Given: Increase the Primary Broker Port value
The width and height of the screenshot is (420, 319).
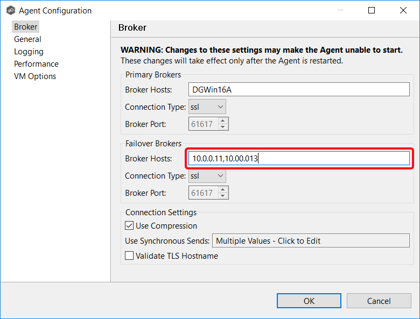Looking at the screenshot, I should coord(223,121).
